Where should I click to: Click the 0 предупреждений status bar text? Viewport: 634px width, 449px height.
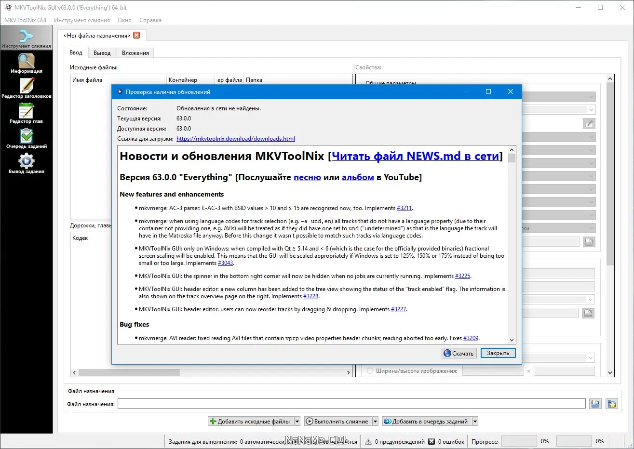point(400,441)
